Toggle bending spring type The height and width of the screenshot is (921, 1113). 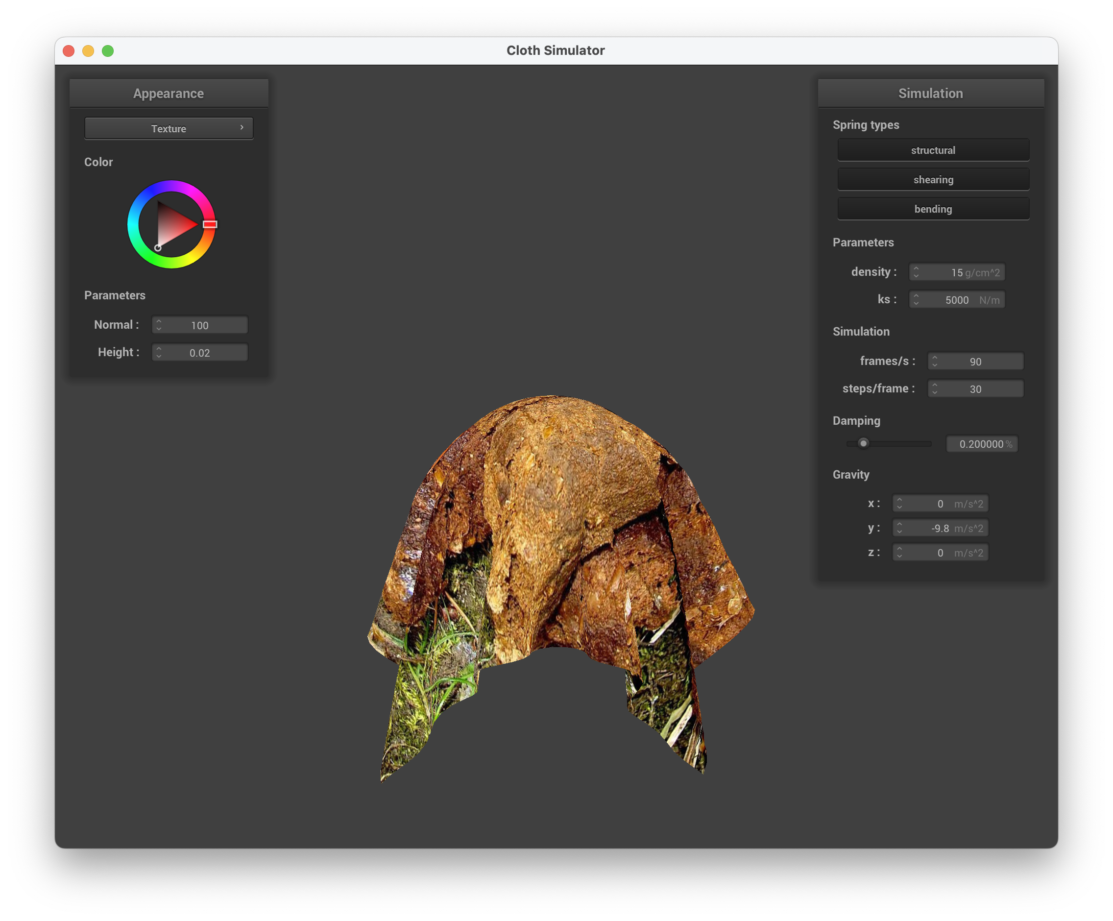coord(933,209)
